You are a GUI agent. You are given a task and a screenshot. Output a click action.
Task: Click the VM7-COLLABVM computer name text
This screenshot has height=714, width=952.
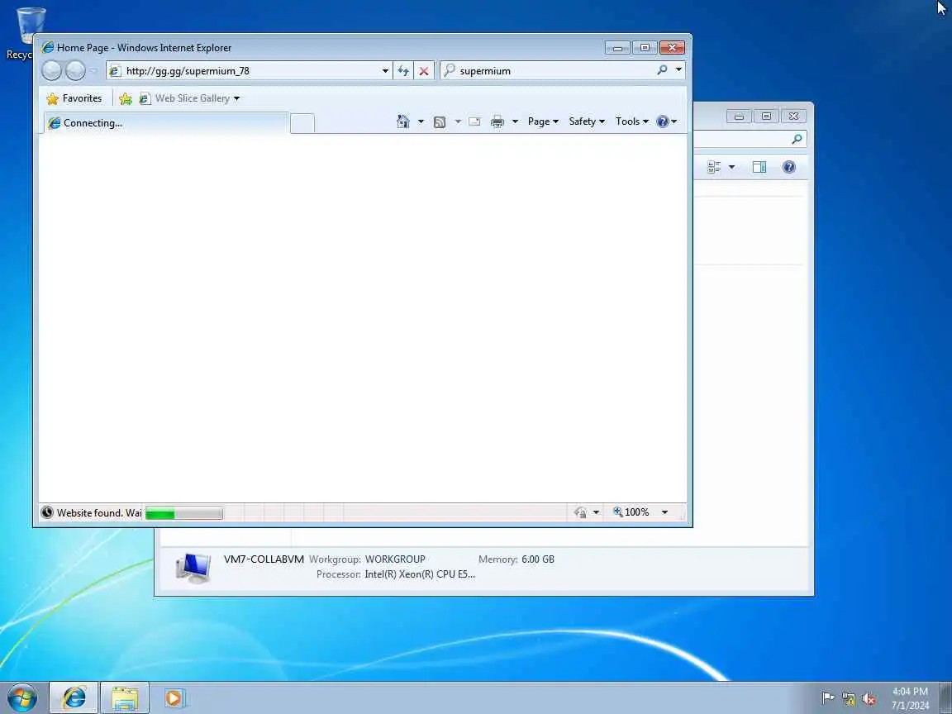264,559
